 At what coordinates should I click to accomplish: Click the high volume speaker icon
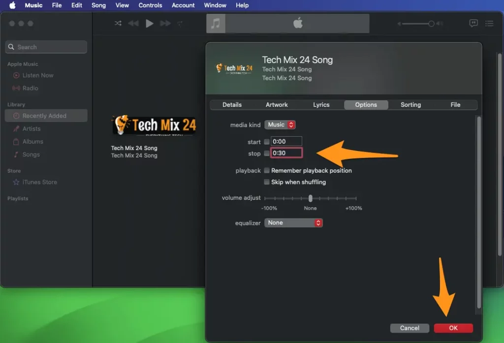pyautogui.click(x=440, y=24)
